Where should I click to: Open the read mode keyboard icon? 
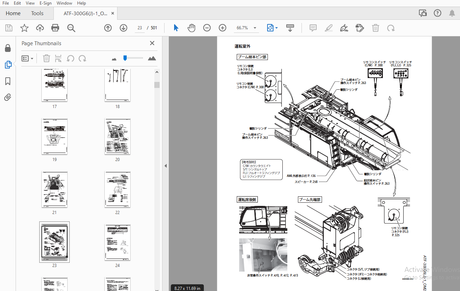[290, 28]
